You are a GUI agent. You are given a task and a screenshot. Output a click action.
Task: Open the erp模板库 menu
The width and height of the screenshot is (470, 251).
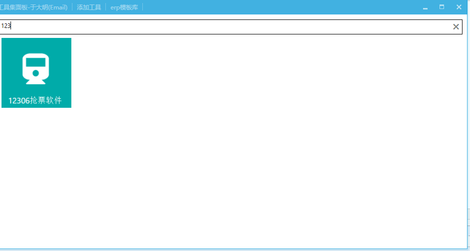(124, 7)
